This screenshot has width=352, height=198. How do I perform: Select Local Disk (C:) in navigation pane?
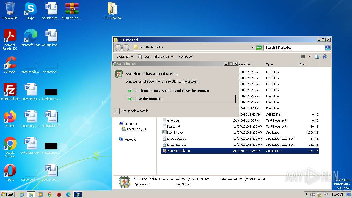click(134, 129)
